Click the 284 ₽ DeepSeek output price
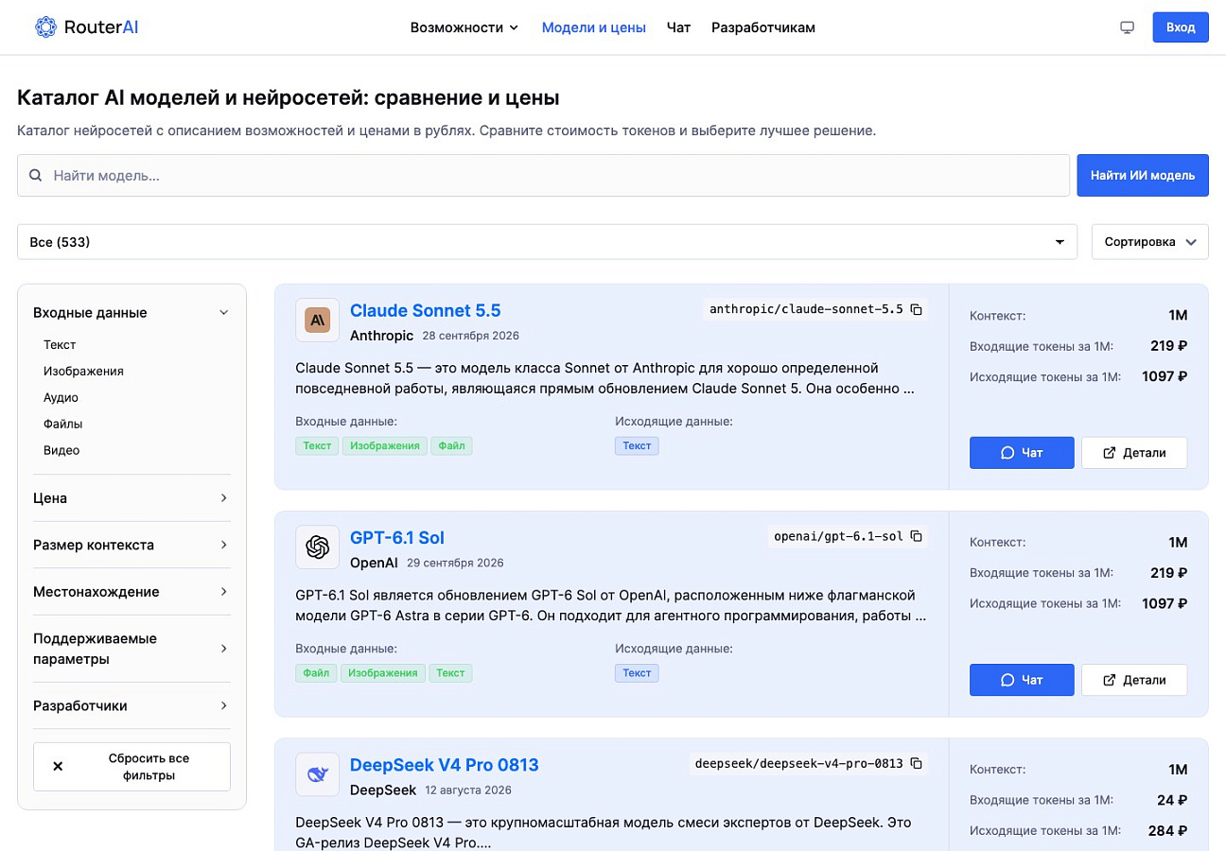1226x851 pixels. coord(1167,830)
